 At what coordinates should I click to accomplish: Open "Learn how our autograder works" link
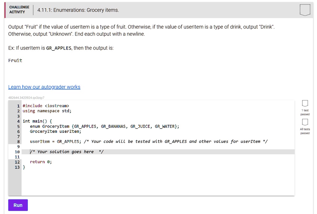pos(44,87)
